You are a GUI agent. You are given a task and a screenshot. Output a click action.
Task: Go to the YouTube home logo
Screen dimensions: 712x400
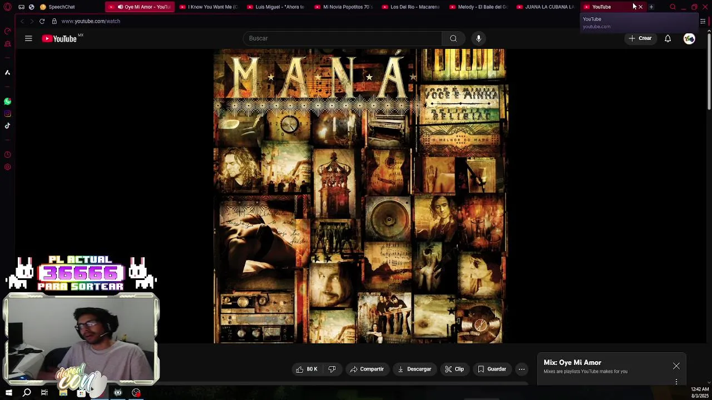tap(60, 38)
